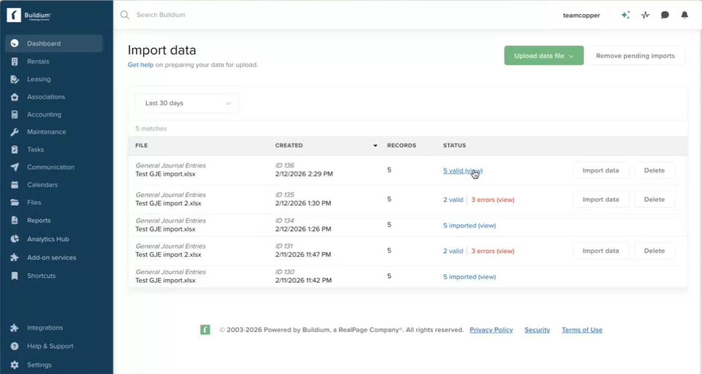Click the Get help link
Screen dimensions: 702x374
coord(141,64)
